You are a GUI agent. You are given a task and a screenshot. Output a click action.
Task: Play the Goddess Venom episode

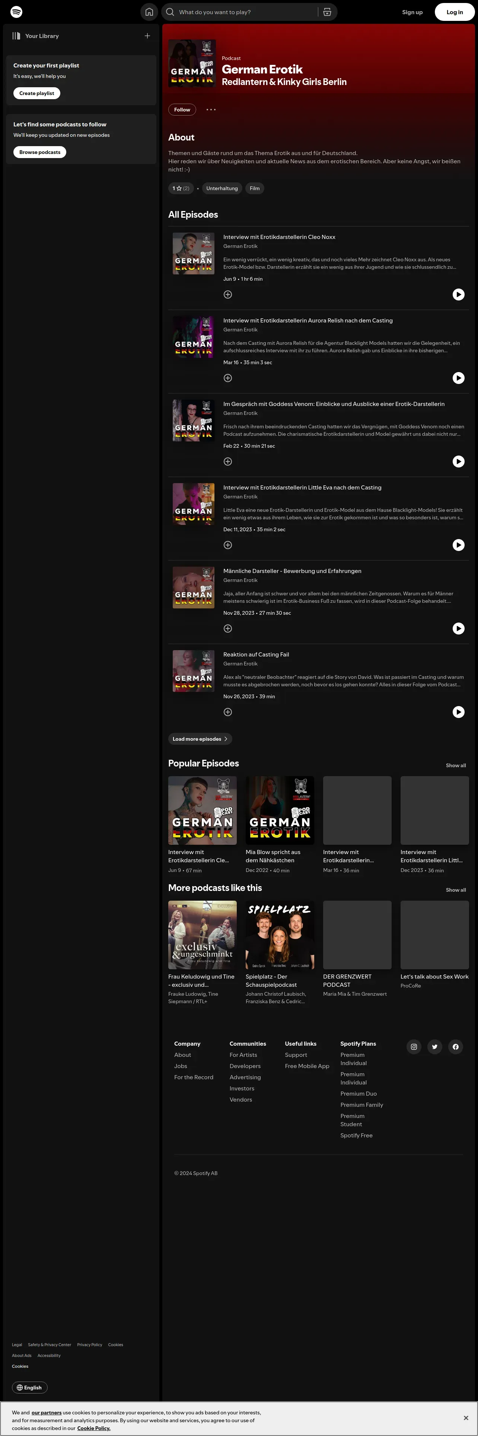tap(459, 462)
